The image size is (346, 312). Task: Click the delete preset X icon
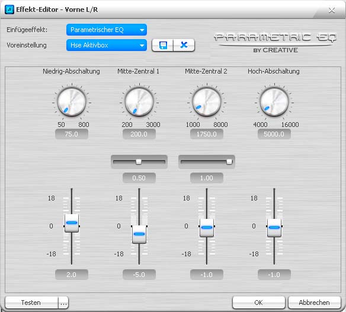(x=184, y=45)
